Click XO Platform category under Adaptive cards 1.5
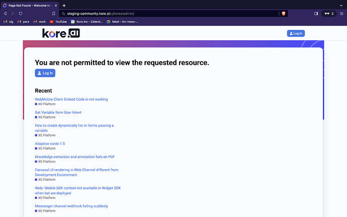Viewport: 347px width, 217px height. coord(45,149)
